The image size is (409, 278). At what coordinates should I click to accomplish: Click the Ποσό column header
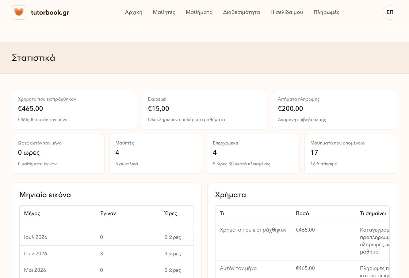pyautogui.click(x=302, y=214)
